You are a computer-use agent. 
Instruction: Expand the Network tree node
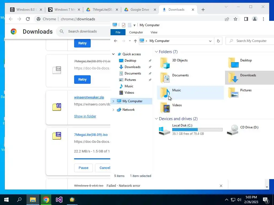(113, 110)
